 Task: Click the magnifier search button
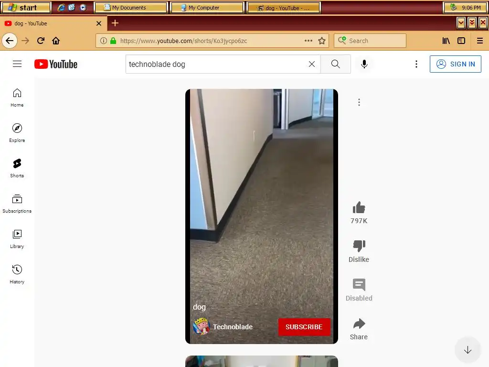[x=336, y=64]
